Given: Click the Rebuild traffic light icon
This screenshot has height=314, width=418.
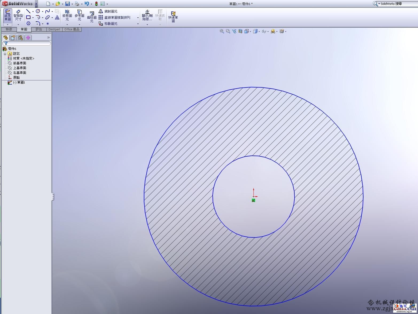Looking at the screenshot, I should pyautogui.click(x=96, y=4).
